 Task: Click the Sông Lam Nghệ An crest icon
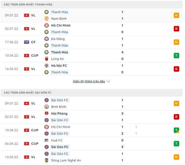pos(47,160)
